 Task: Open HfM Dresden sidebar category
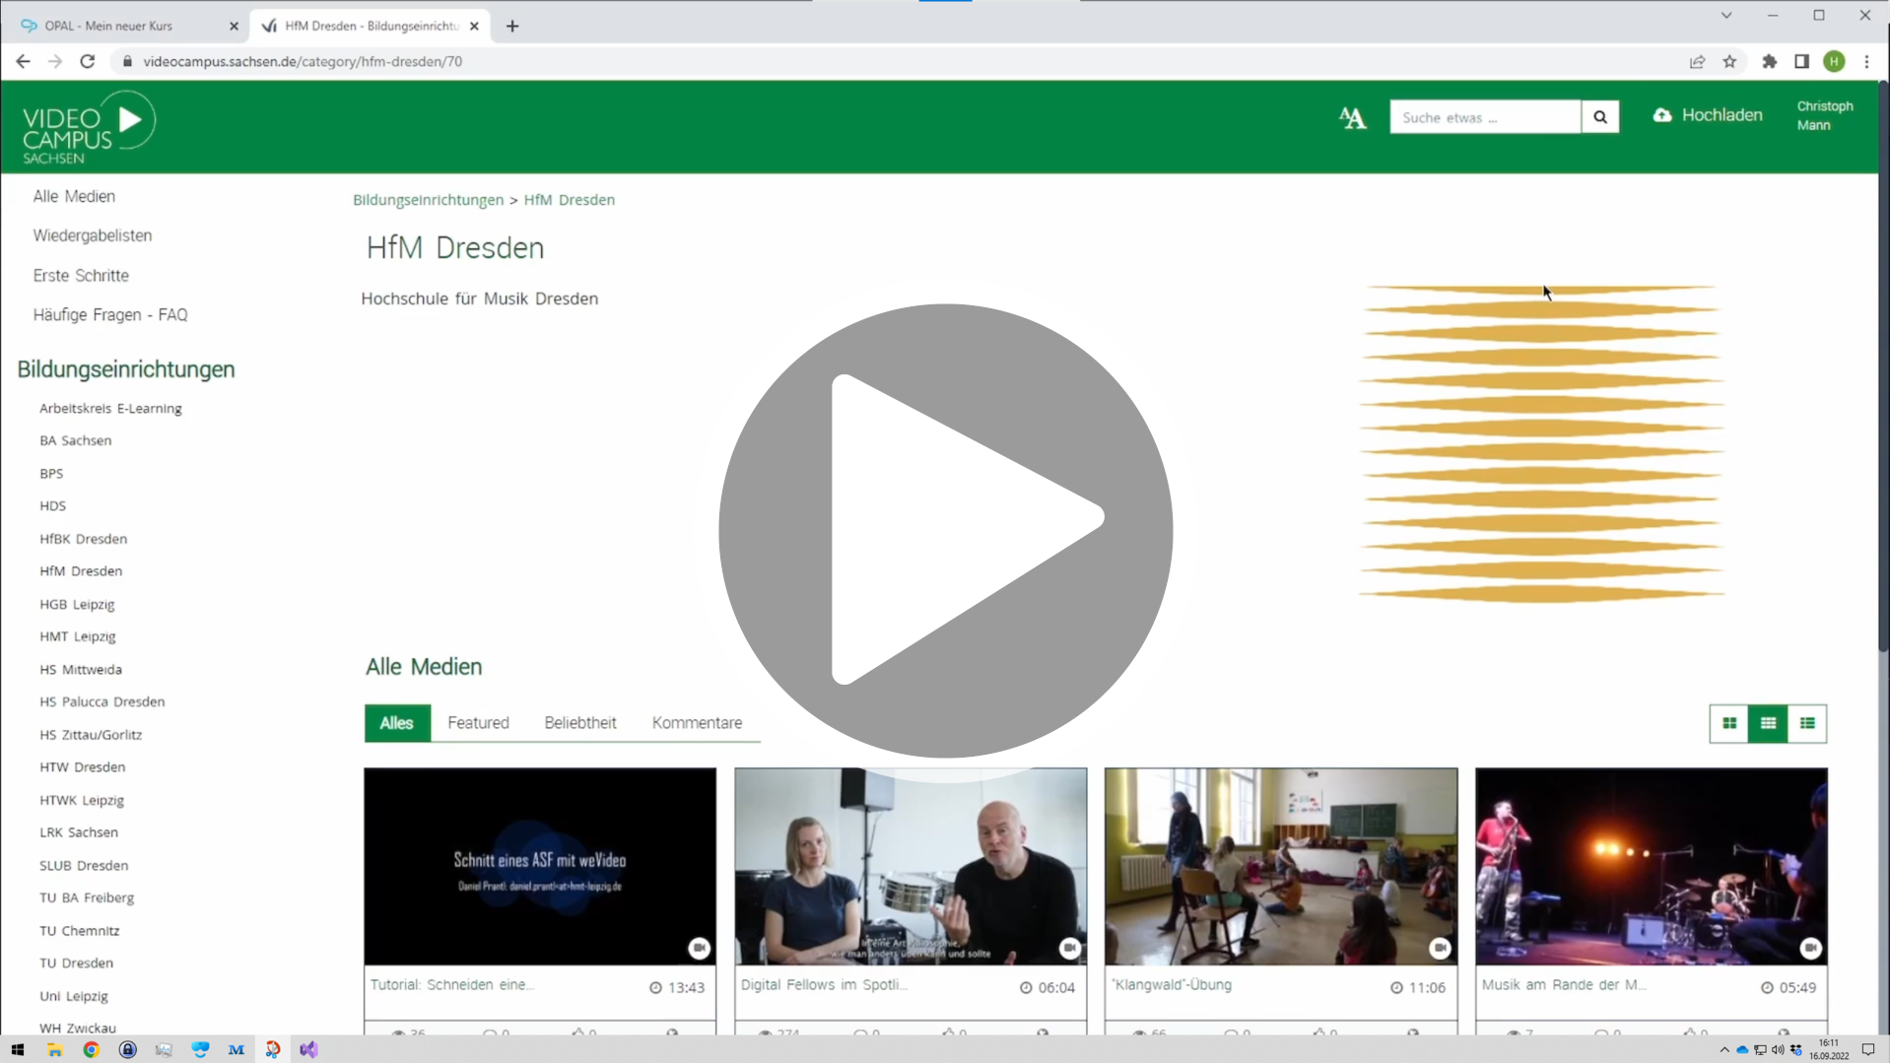81,571
